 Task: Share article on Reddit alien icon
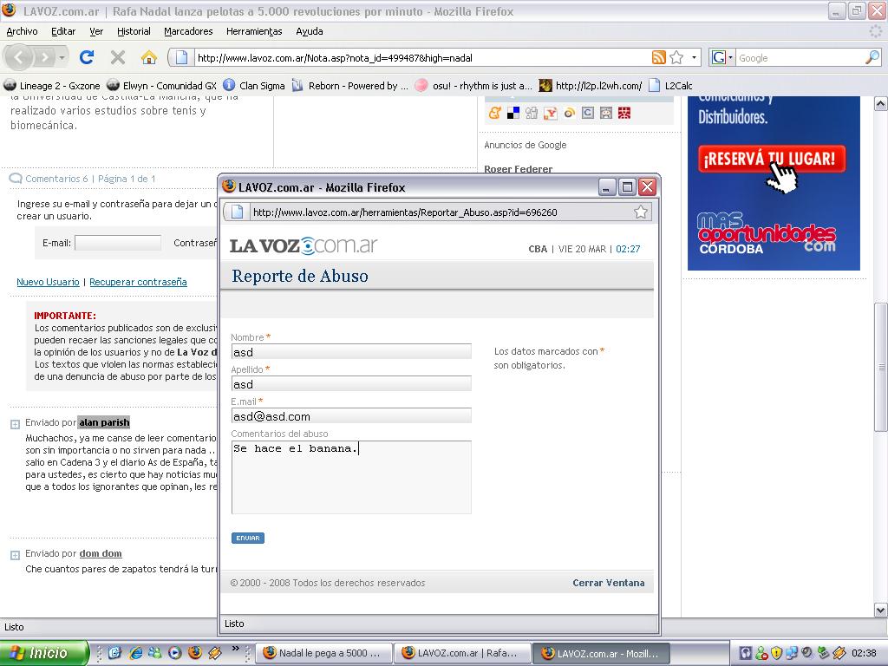point(606,113)
